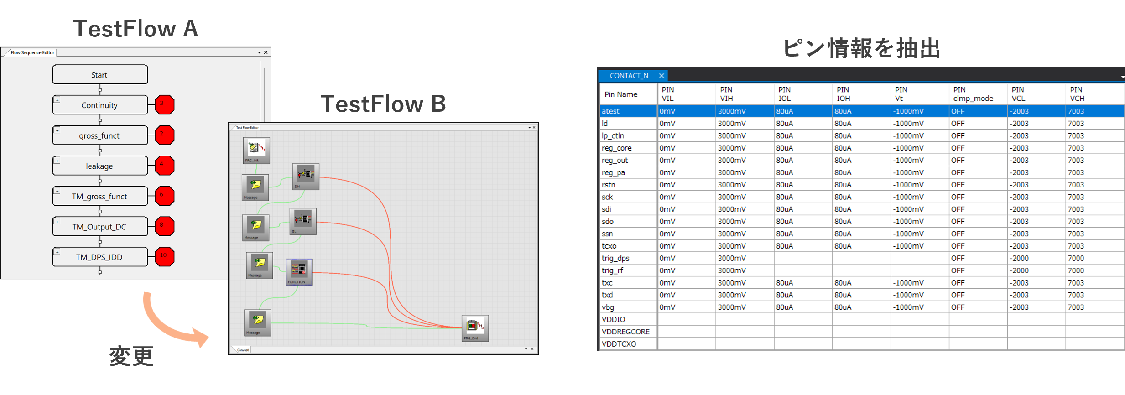Click the Pin Name column header
Viewport: 1125px width, 395px height.
pos(621,94)
